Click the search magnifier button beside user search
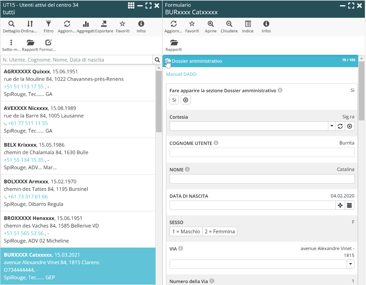The width and height of the screenshot is (366, 285). [x=157, y=60]
